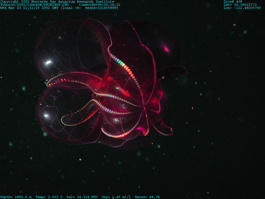This screenshot has height=199, width=265.
Task: Click the pink glowing spot in upper-right lobe
Action: pos(165,49)
